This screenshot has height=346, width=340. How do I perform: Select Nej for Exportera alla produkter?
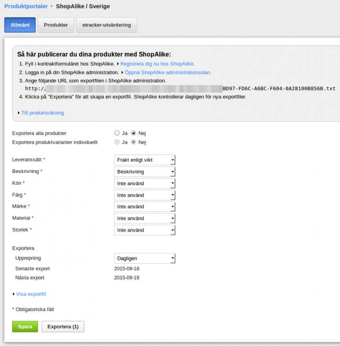(x=133, y=133)
